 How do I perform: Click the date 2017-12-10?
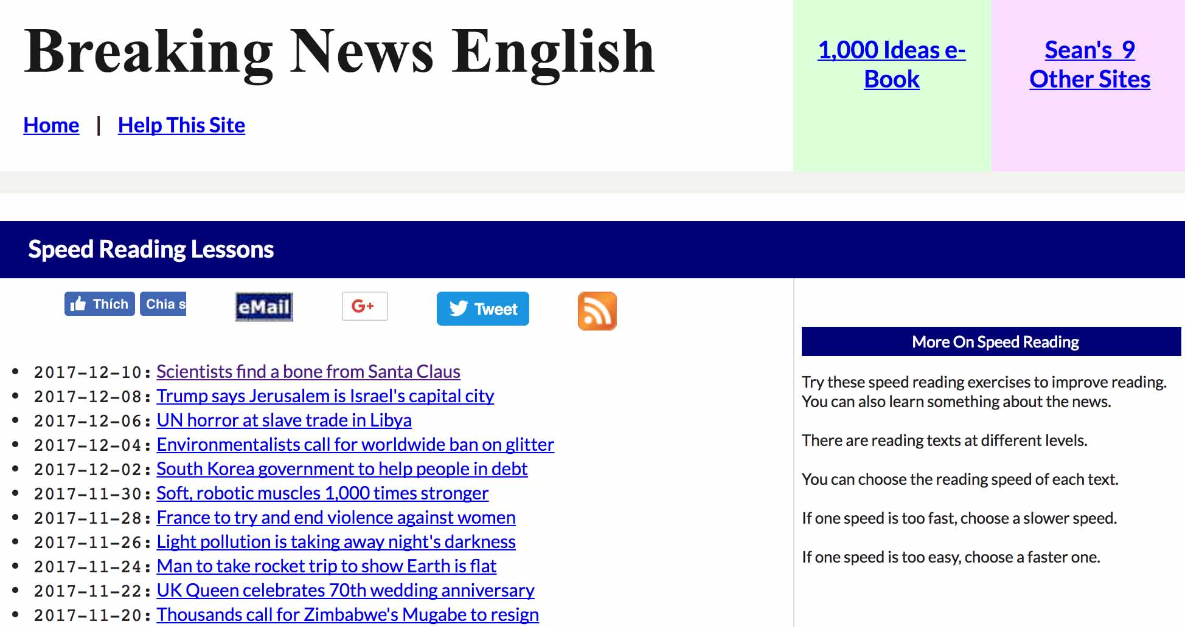(x=88, y=372)
